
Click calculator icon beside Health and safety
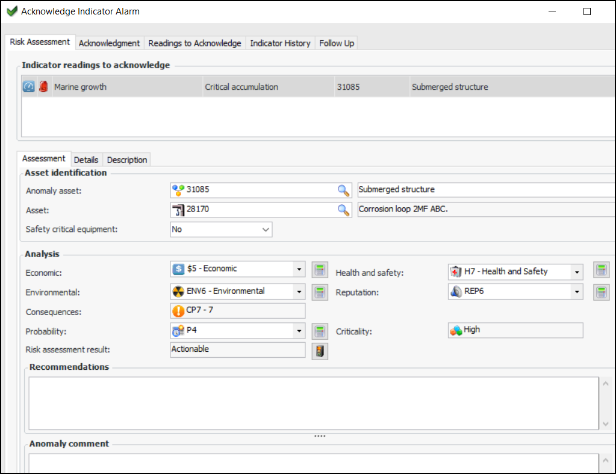(x=601, y=270)
